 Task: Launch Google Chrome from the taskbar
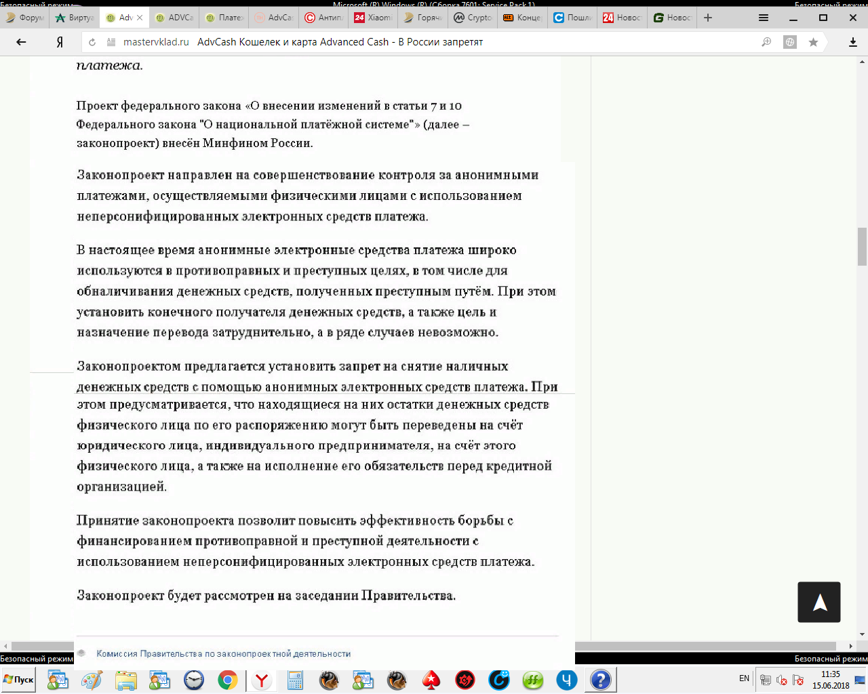click(227, 680)
